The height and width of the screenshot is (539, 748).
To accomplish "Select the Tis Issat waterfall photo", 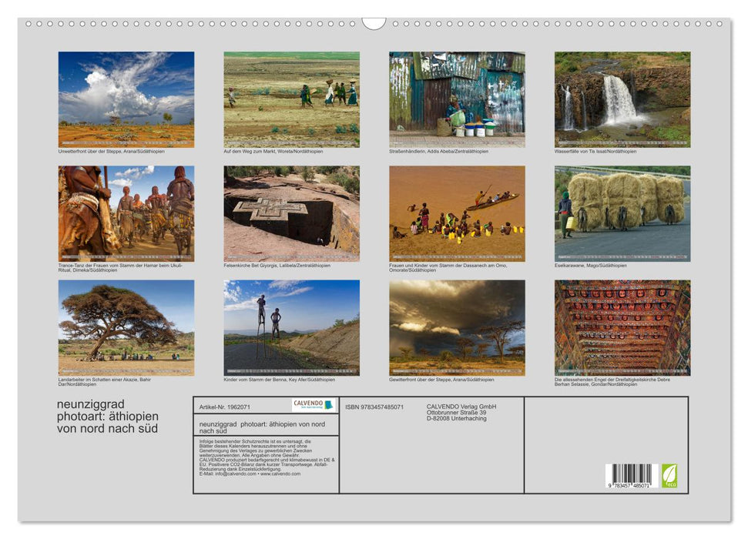I will click(x=622, y=99).
